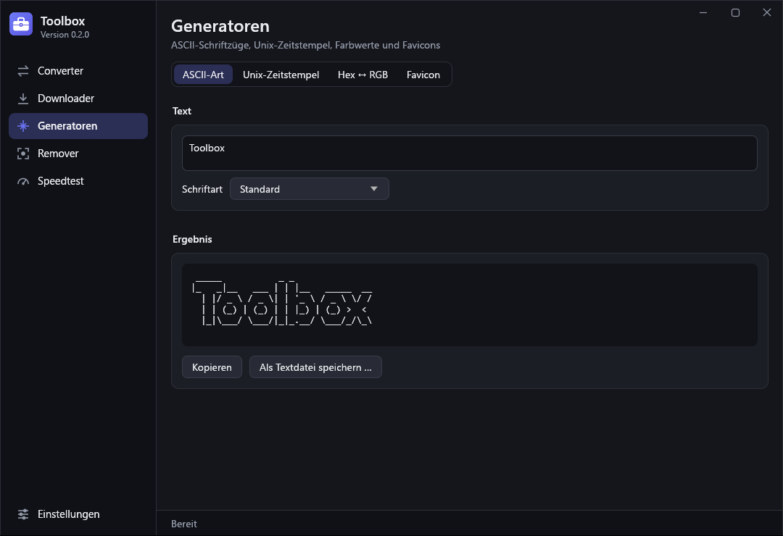Click the Converter swap-arrows icon

pyautogui.click(x=23, y=71)
